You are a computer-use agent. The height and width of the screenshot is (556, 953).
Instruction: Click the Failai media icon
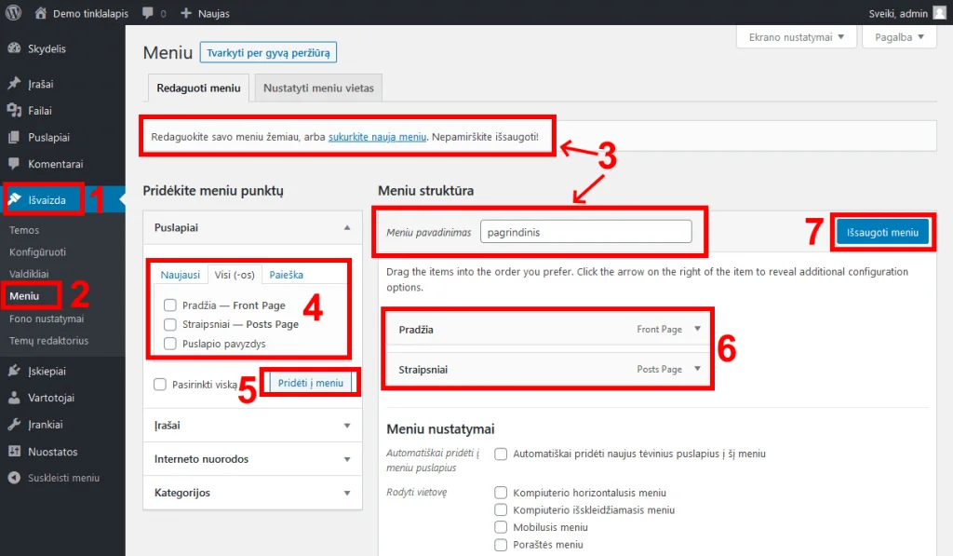[x=14, y=110]
